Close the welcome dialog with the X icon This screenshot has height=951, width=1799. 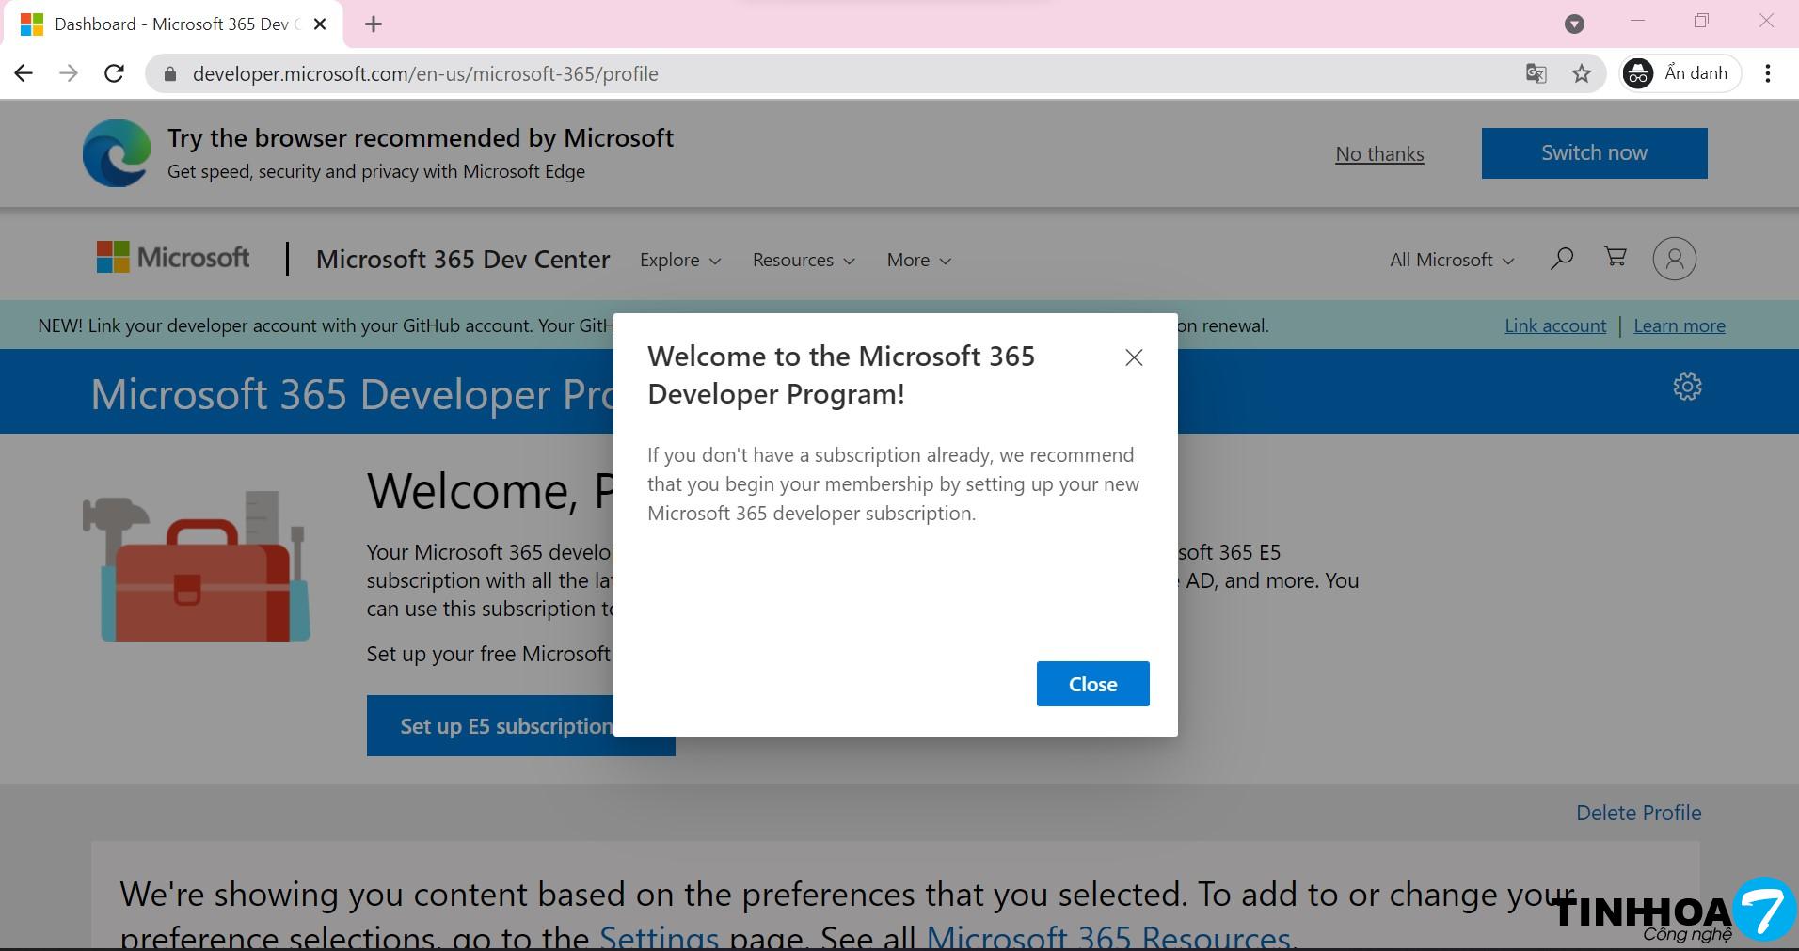(x=1134, y=357)
